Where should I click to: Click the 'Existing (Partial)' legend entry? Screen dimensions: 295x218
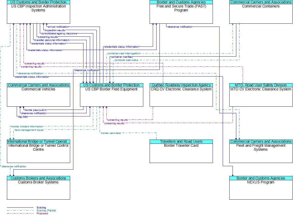click(46, 211)
